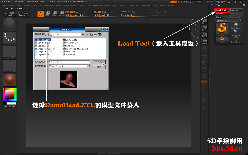This screenshot has height=155, width=248.
Task: Toggle the Zsub mode button
Action: [104, 12]
